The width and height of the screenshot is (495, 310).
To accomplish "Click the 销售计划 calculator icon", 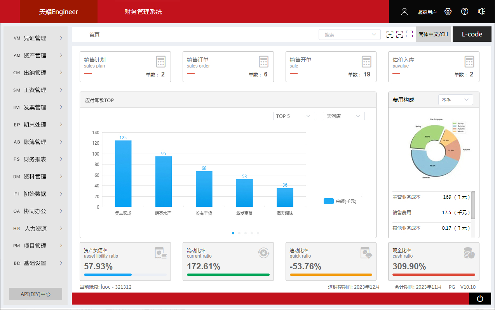I will point(161,62).
